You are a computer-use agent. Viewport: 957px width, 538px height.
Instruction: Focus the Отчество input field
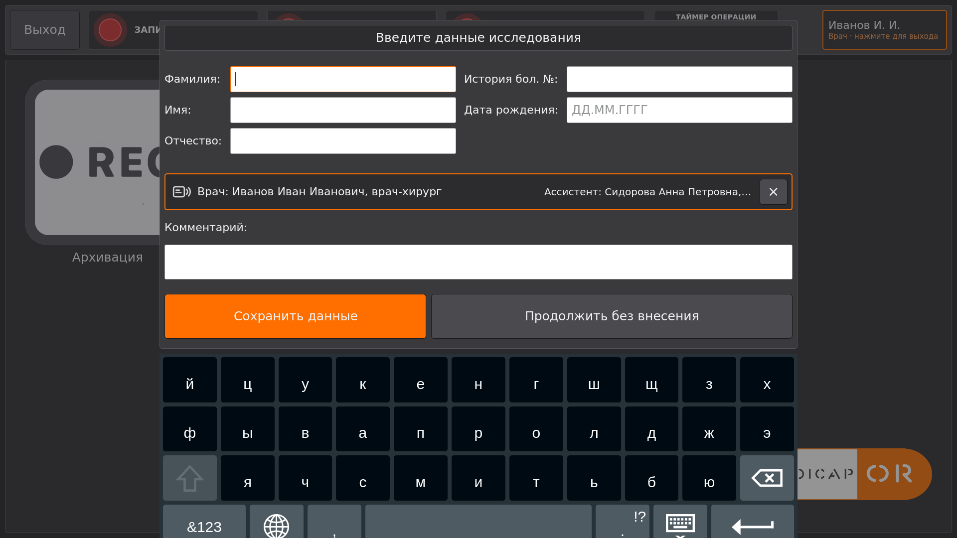(343, 141)
